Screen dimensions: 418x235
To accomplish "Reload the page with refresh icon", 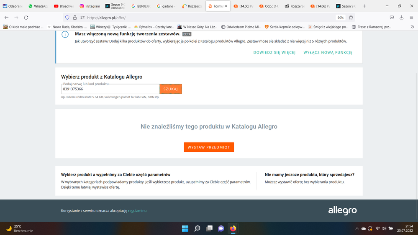I will point(26,18).
